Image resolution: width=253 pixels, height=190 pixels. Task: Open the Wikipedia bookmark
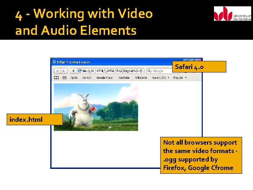point(141,78)
